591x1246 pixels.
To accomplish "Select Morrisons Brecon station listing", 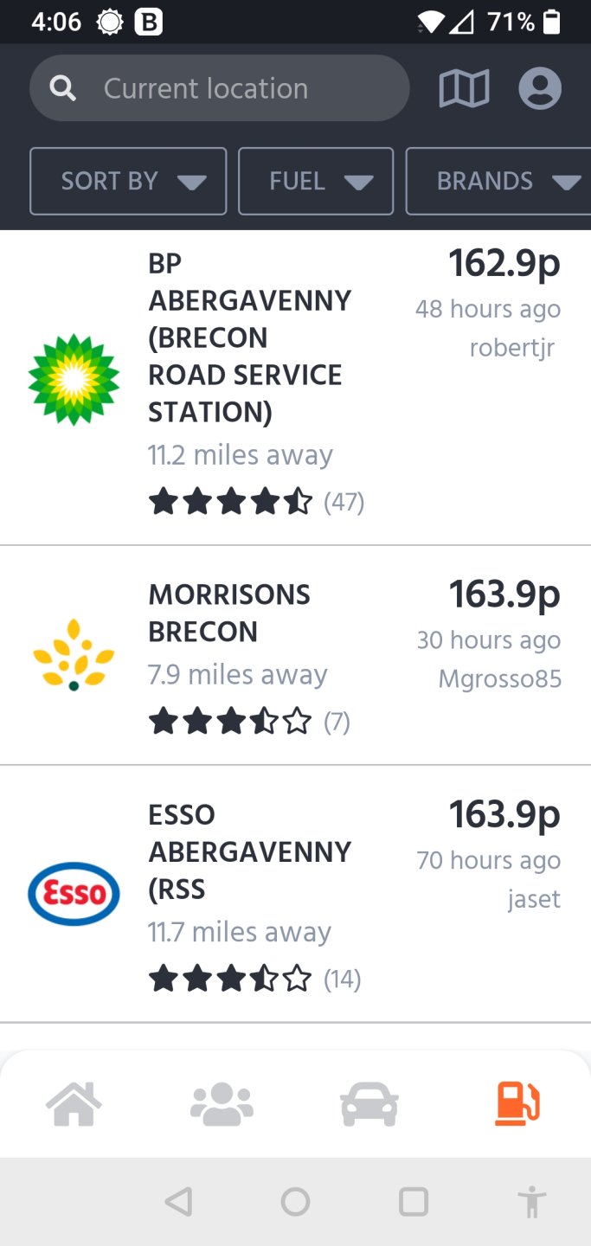I will tap(229, 613).
